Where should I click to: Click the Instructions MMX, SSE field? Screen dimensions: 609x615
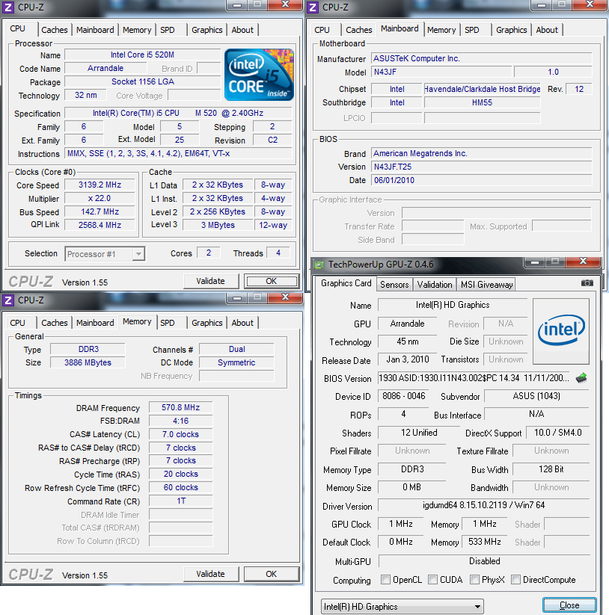click(x=178, y=154)
